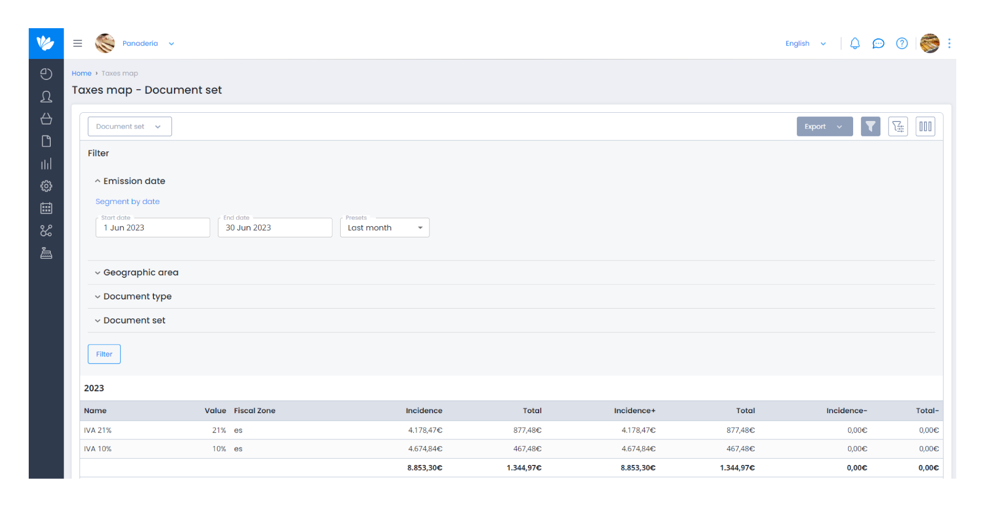Screen dimensions: 985x507
Task: Open the integrations nodes sidebar icon
Action: coord(46,231)
